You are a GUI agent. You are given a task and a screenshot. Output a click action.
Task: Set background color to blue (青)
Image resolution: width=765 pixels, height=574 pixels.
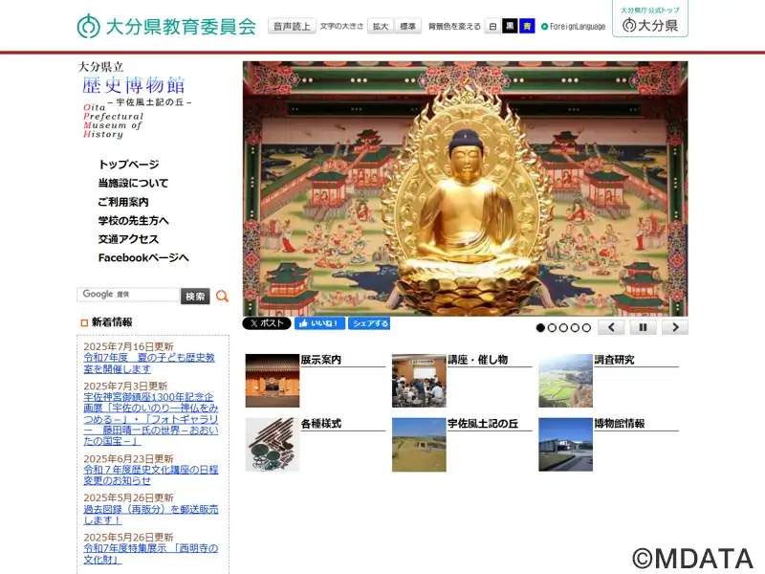pos(528,26)
